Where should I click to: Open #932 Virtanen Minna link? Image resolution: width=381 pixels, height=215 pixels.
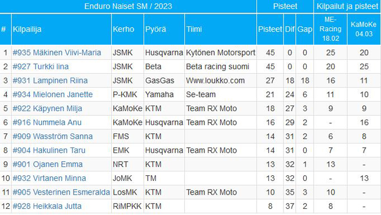tap(49, 178)
